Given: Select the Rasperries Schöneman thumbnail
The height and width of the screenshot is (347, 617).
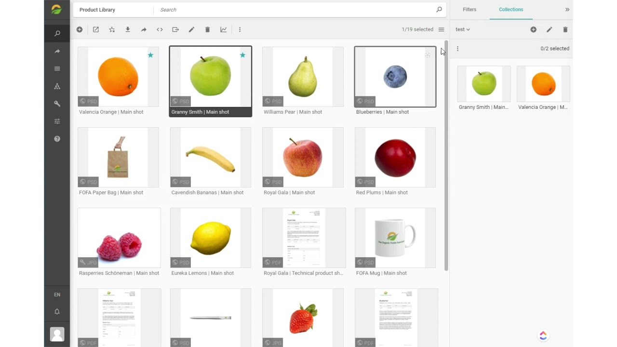Looking at the screenshot, I should [x=119, y=238].
